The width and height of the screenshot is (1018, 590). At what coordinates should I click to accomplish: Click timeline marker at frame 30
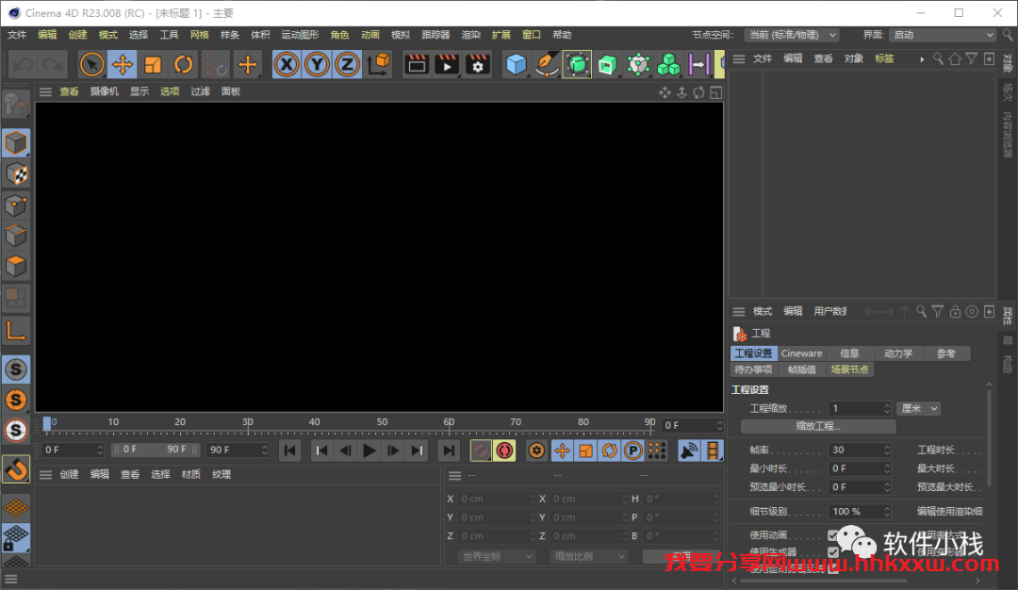pyautogui.click(x=247, y=424)
